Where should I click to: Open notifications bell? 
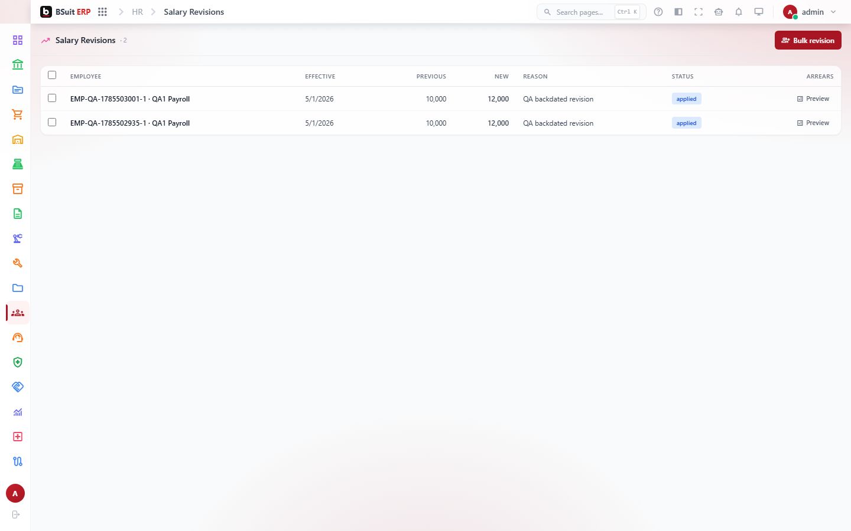click(739, 12)
